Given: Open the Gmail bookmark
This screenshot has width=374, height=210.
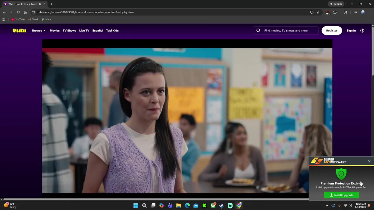Looking at the screenshot, I should coord(33,20).
